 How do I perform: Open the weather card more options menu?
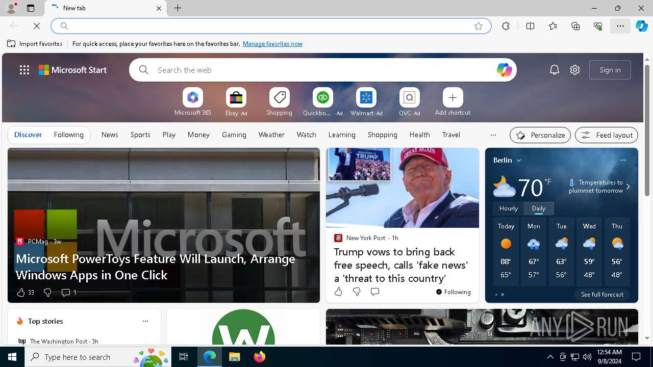click(622, 160)
